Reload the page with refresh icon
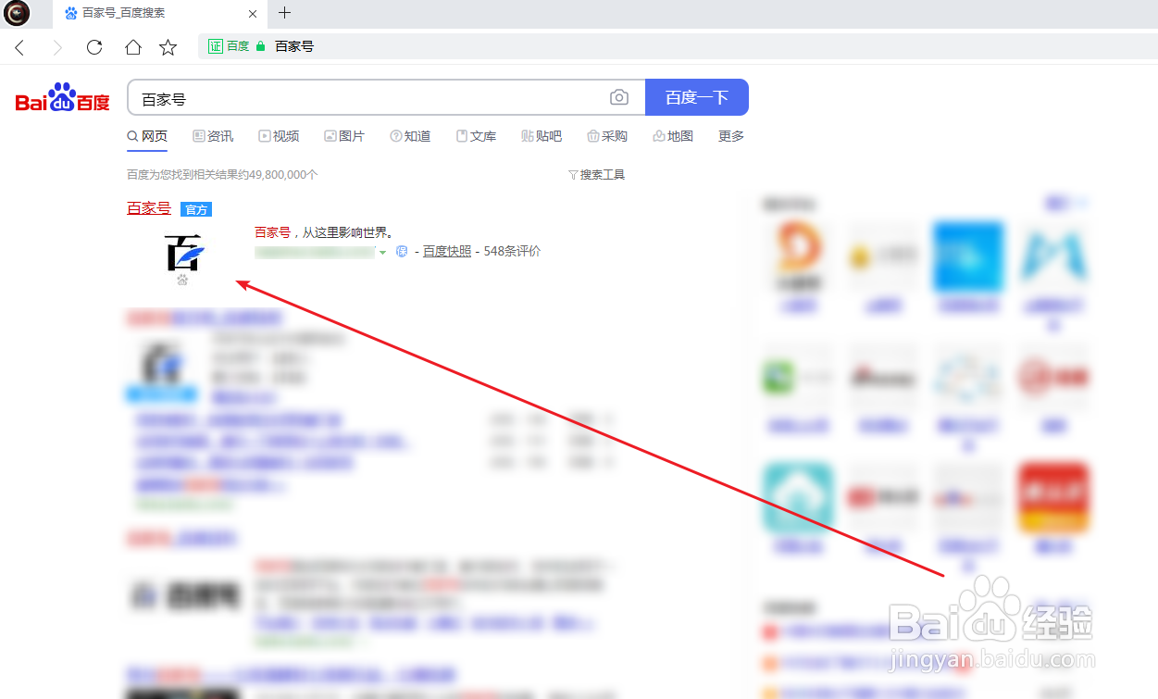Viewport: 1158px width, 699px height. point(94,47)
